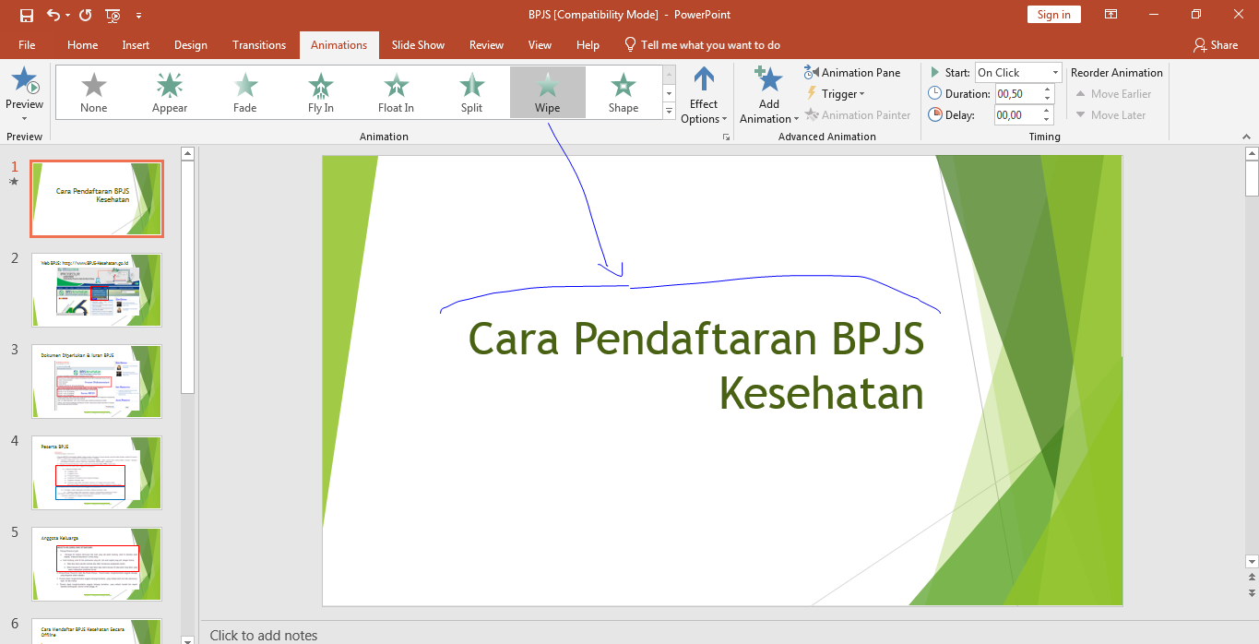Collapse the ribbon with chevron arrow

pyautogui.click(x=1246, y=136)
